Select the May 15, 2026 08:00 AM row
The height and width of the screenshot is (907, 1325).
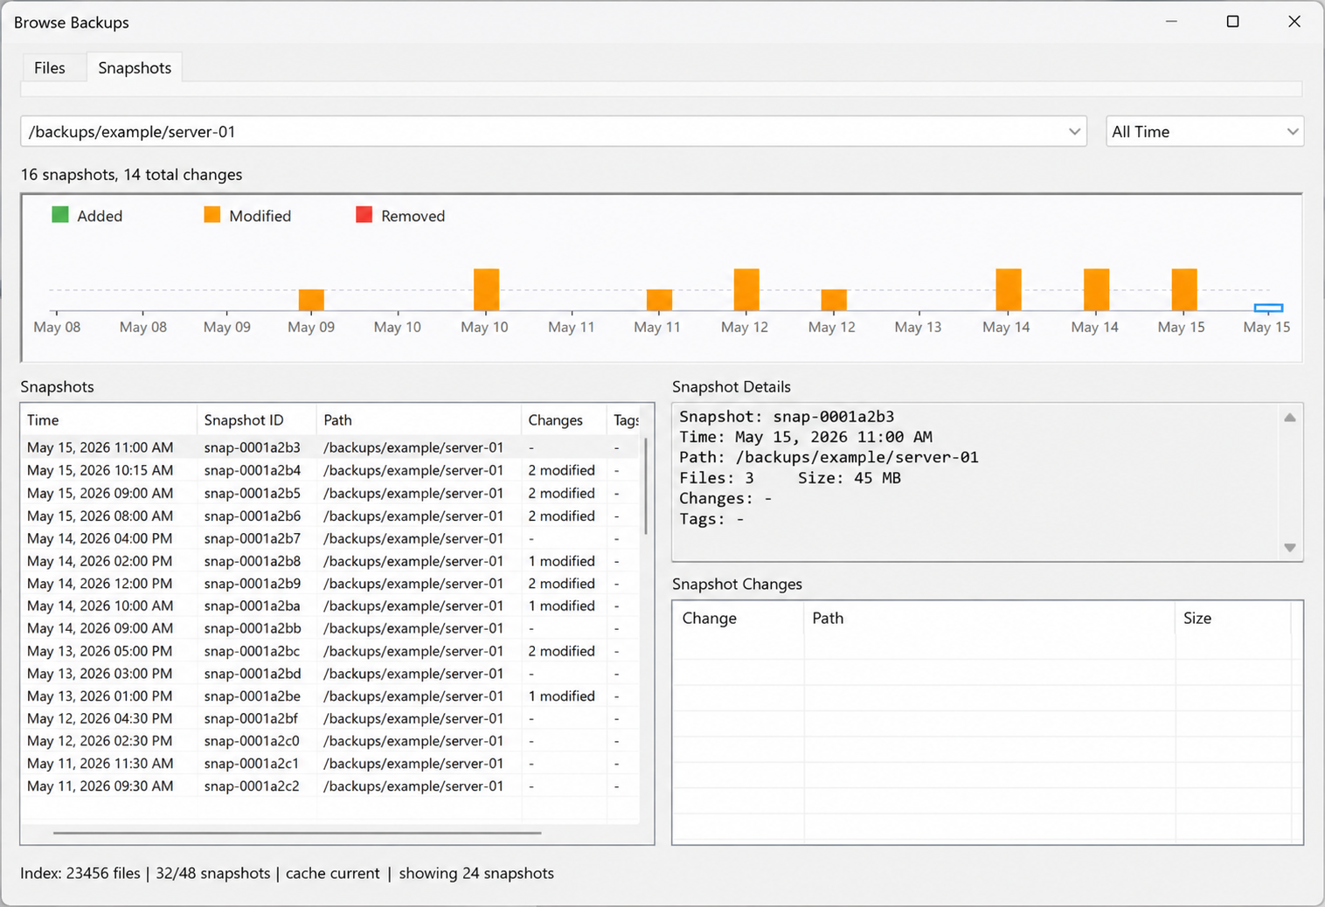tap(330, 516)
